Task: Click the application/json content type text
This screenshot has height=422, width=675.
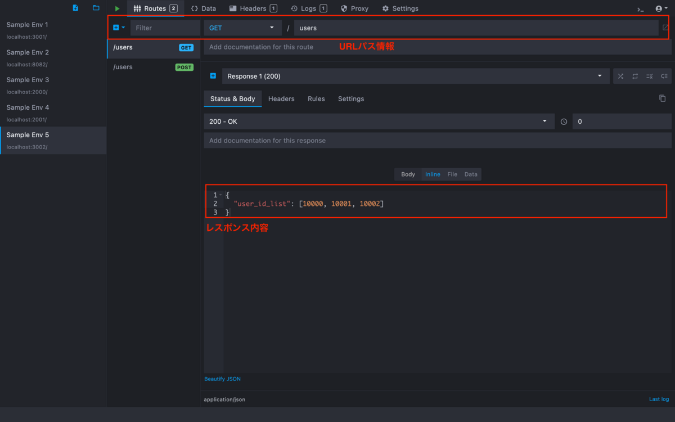Action: [x=224, y=399]
